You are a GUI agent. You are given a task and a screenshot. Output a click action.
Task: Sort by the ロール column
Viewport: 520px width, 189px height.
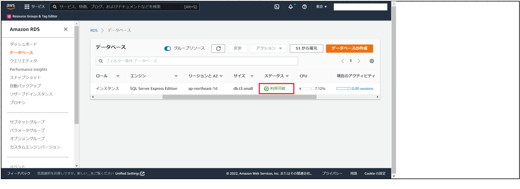pos(118,76)
